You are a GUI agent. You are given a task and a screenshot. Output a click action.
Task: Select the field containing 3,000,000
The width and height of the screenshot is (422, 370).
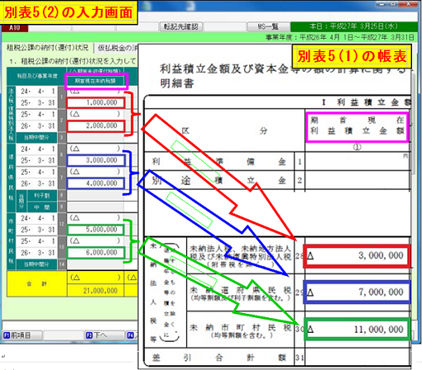point(96,161)
